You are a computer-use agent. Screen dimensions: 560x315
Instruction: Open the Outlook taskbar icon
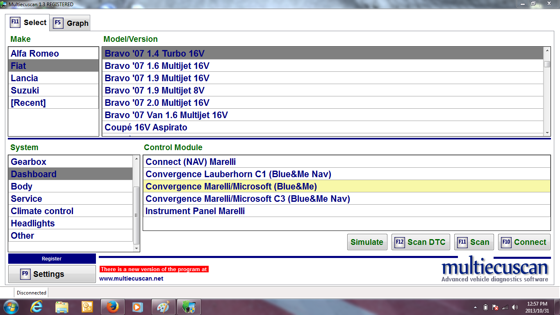[x=87, y=307]
